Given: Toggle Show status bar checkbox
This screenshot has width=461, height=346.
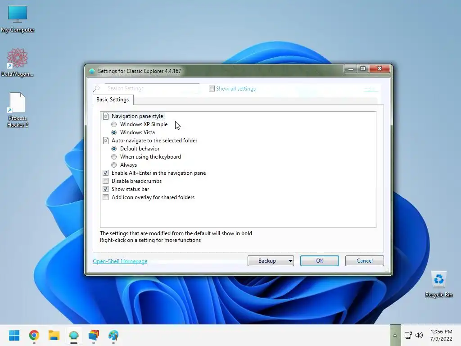Looking at the screenshot, I should [x=105, y=189].
